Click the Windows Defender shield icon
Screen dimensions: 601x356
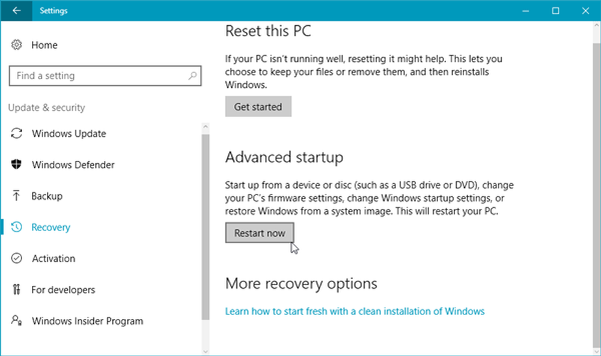point(16,164)
